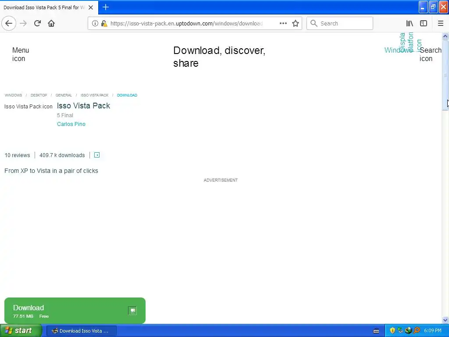Show site information icon in address bar
The width and height of the screenshot is (449, 337).
[95, 23]
